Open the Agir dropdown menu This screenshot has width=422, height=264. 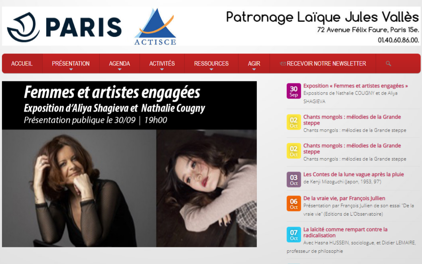click(x=254, y=64)
